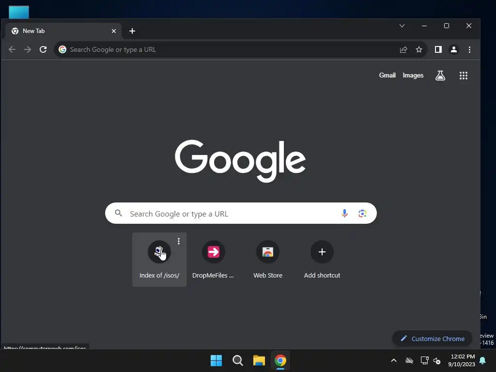
Task: Open the Web Store shortcut
Action: click(x=267, y=260)
